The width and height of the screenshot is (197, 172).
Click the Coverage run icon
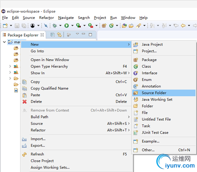tap(79, 26)
